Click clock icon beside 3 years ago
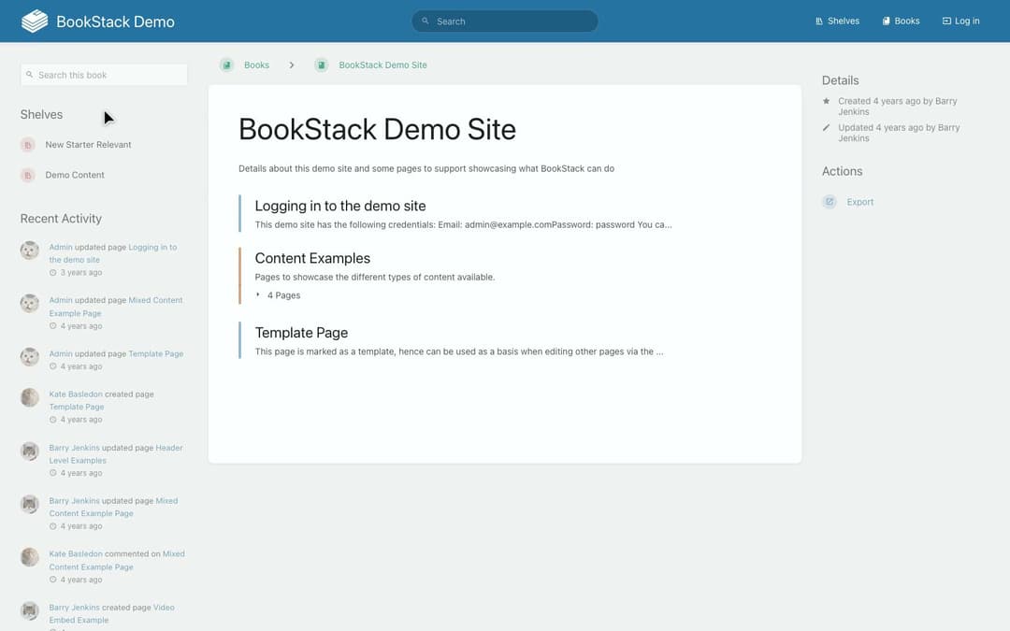1010x631 pixels. (x=52, y=273)
